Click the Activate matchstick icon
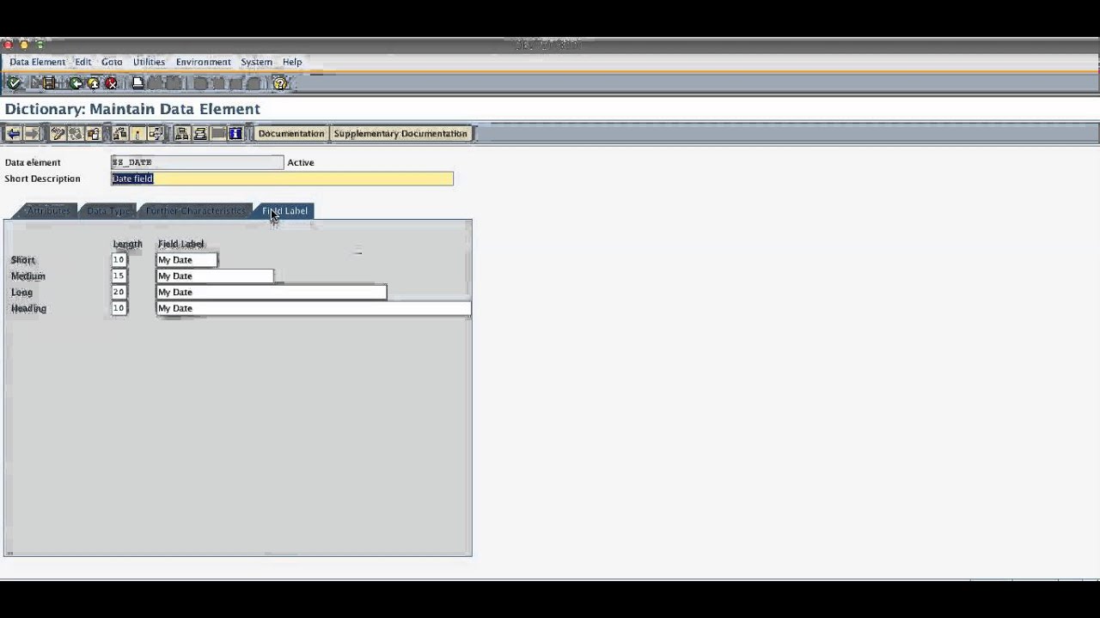The width and height of the screenshot is (1100, 618). pyautogui.click(x=137, y=134)
